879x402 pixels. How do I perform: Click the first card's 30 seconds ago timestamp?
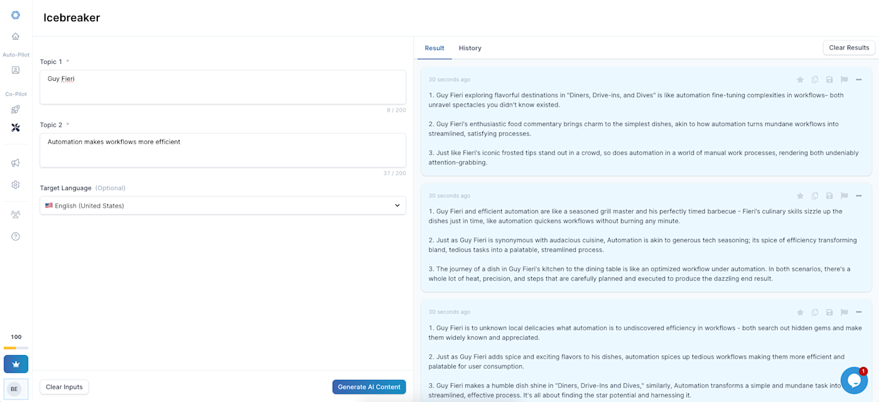(449, 80)
